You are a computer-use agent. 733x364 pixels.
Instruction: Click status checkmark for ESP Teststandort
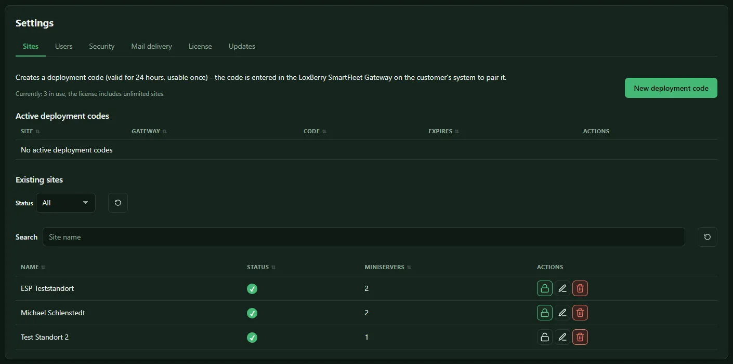point(252,289)
